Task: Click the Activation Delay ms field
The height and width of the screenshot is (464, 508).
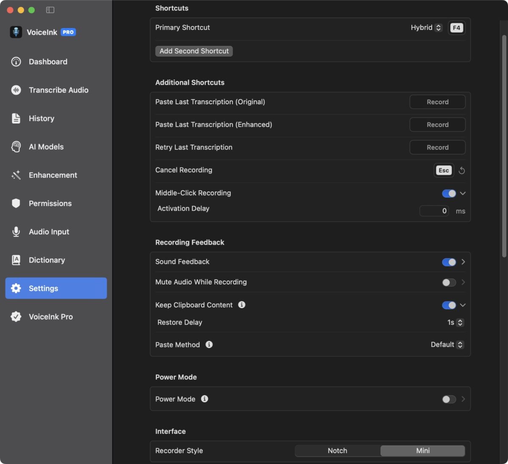Action: pyautogui.click(x=434, y=211)
